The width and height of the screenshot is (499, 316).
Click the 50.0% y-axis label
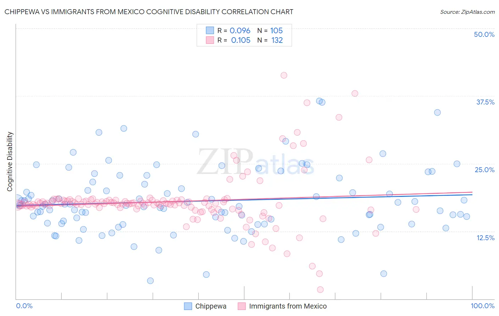point(484,34)
